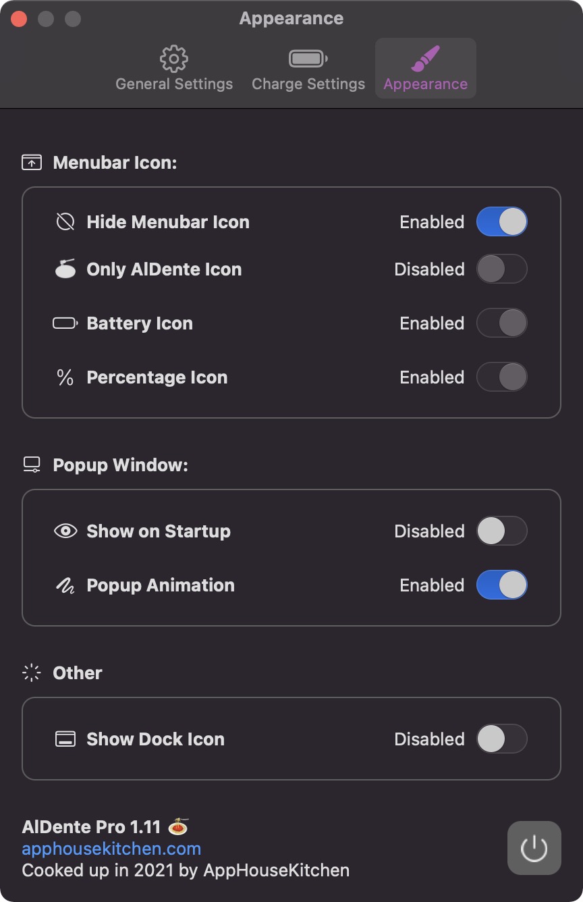Turn on Show Dock Icon switch

501,739
